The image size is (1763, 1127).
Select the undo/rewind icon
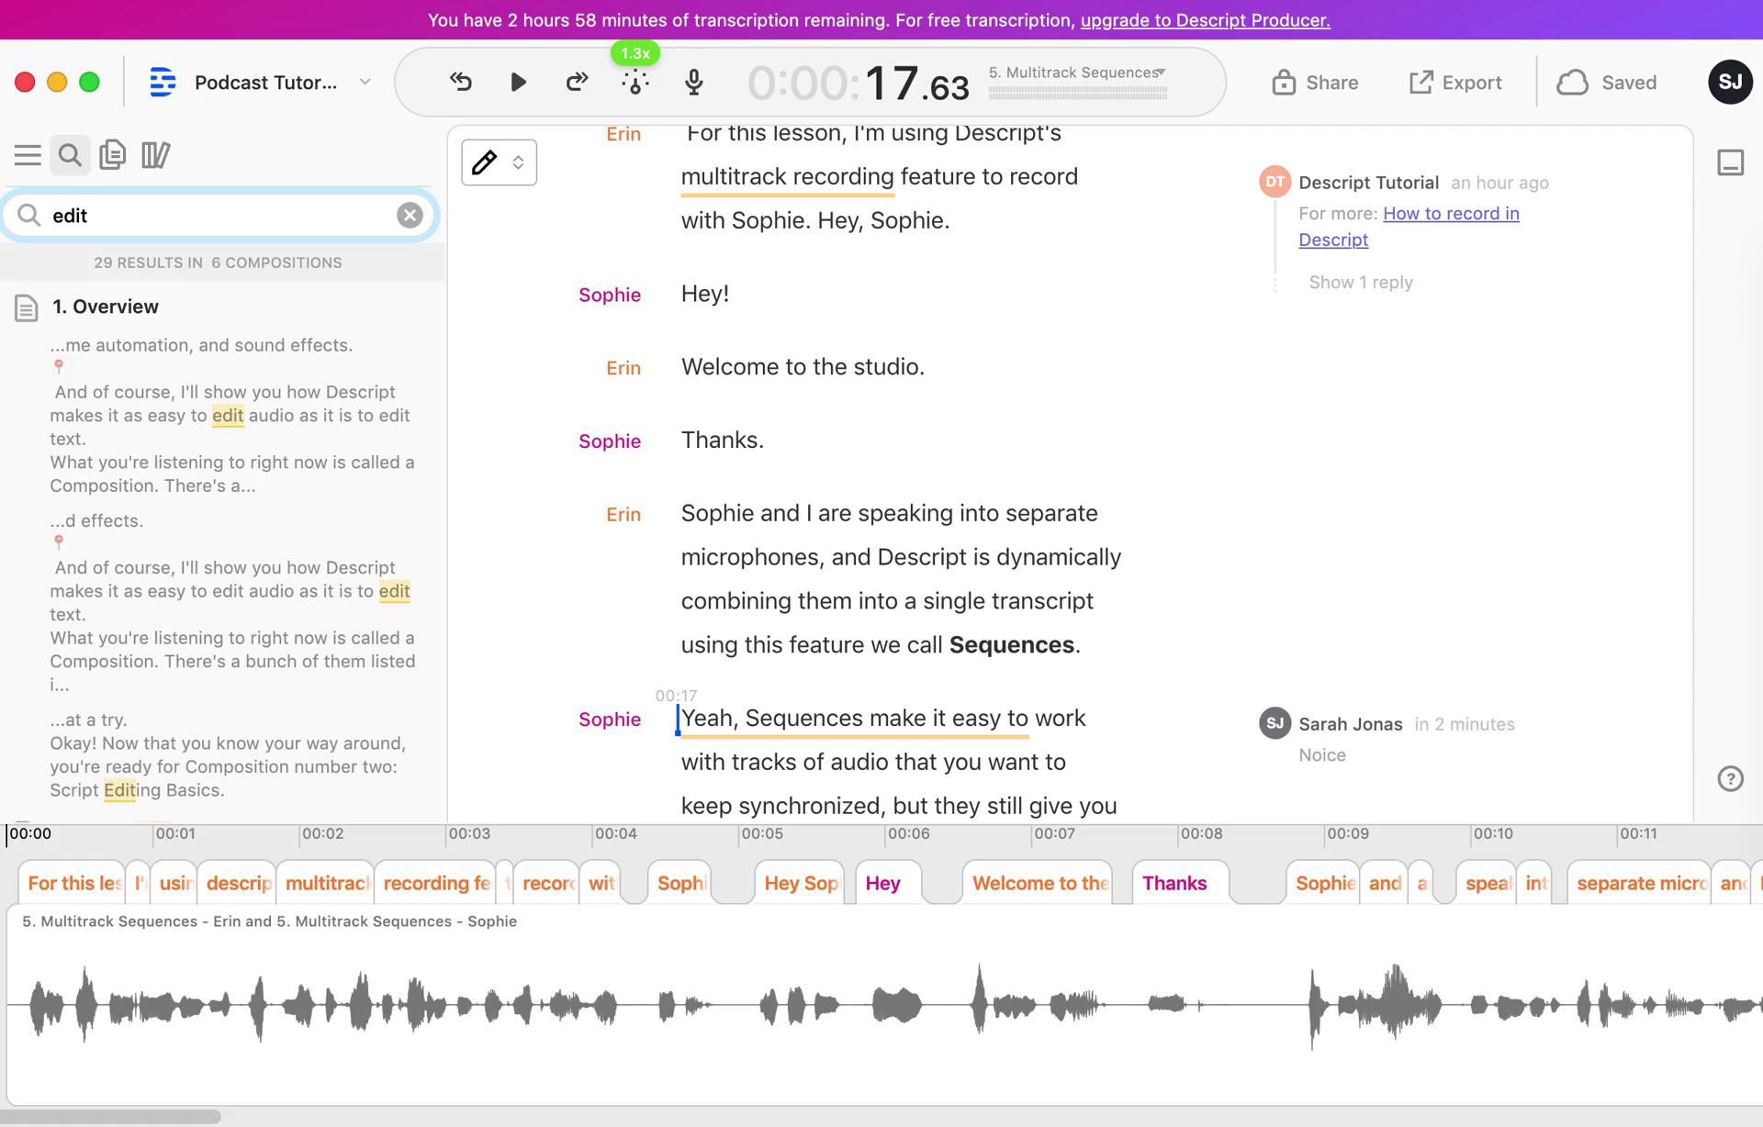460,81
